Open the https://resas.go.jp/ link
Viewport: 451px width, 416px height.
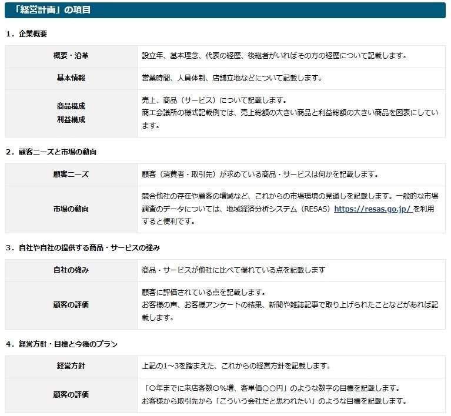(373, 209)
